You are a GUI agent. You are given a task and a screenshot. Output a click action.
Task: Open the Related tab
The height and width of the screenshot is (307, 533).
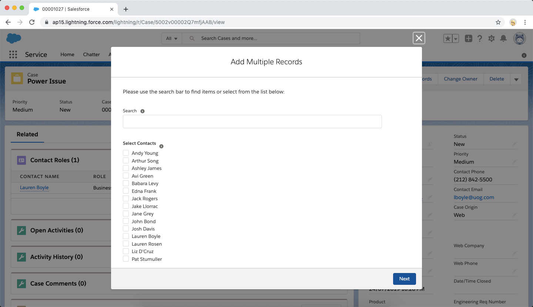27,134
